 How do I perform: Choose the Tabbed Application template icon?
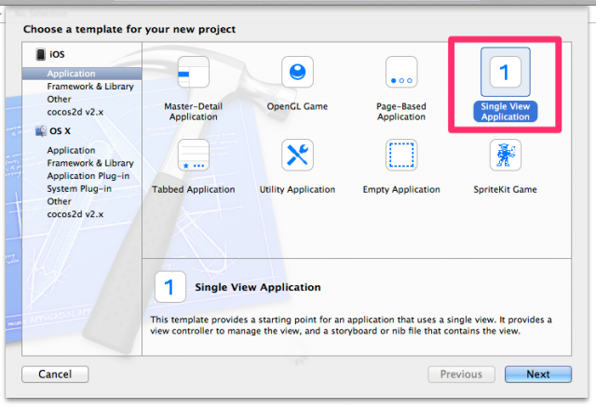coord(194,155)
